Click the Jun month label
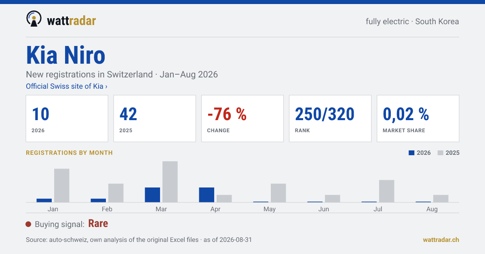This screenshot has width=485, height=254. click(324, 209)
